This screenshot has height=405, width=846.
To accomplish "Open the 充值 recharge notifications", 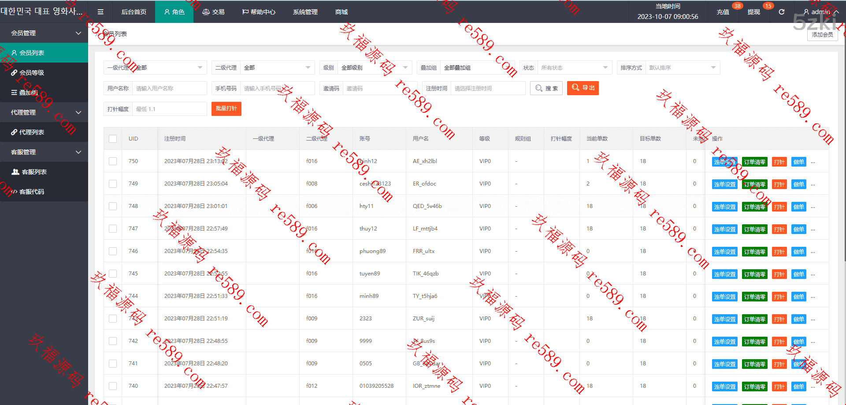I will click(723, 12).
